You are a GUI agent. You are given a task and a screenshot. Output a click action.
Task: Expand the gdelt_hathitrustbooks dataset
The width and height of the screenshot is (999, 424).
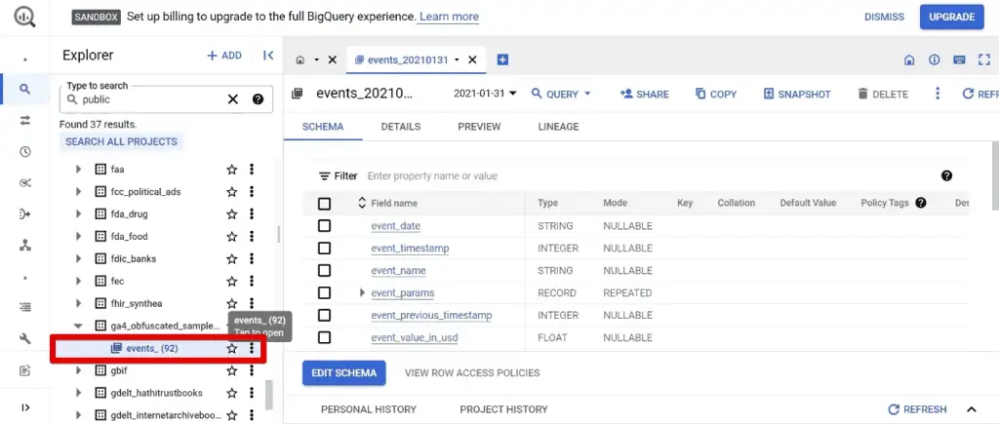[78, 393]
